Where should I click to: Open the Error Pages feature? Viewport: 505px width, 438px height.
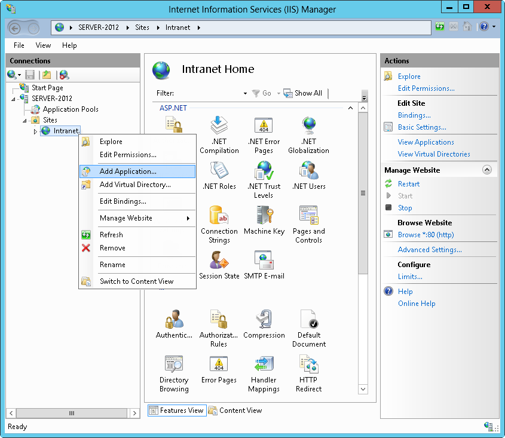[219, 369]
